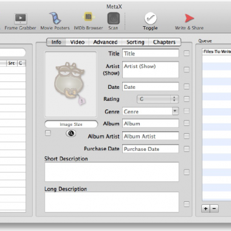Click the Src column header
Screen dimensions: 231x231
pyautogui.click(x=12, y=63)
